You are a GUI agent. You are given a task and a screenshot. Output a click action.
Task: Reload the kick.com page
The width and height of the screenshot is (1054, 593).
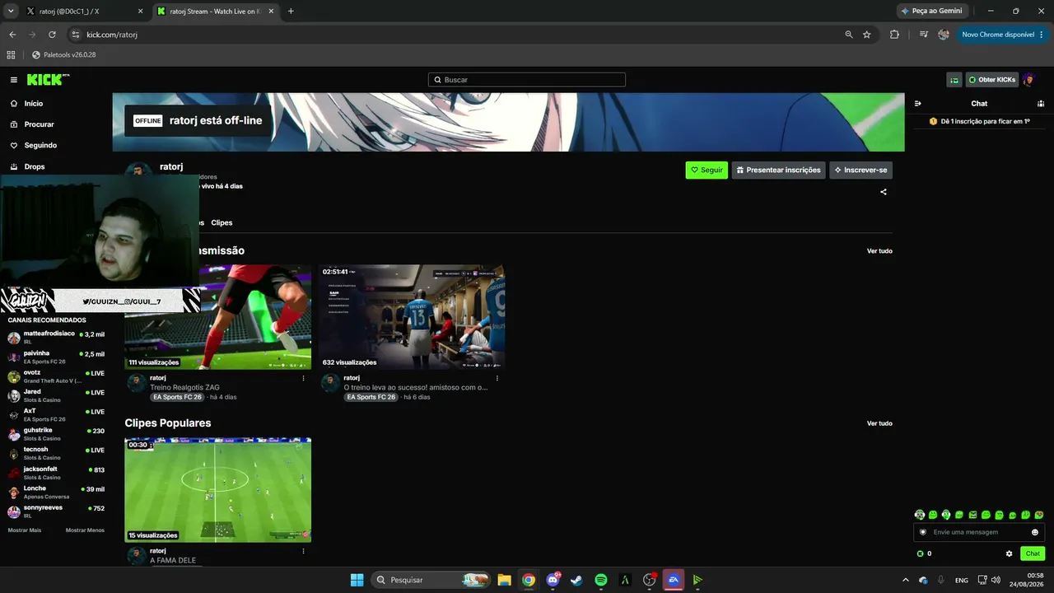pos(52,35)
